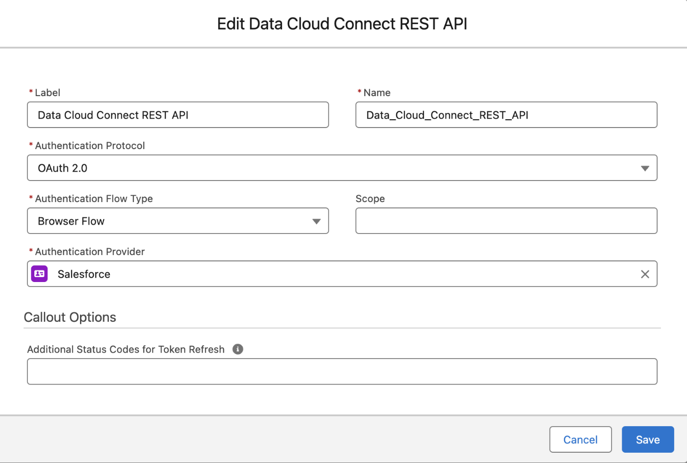The image size is (687, 463).
Task: Click the Additional Status Codes for Token Refresh label
Action: click(126, 349)
